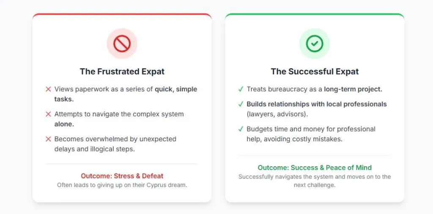Click the bold 'quick, simple tasks.' phrase
This screenshot has height=214, width=433.
[x=175, y=89]
